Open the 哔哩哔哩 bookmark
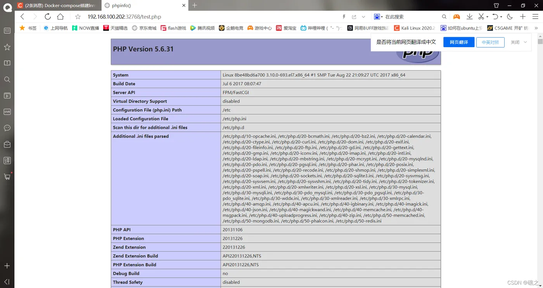Screen dimensions: 543x288 (x=322, y=28)
